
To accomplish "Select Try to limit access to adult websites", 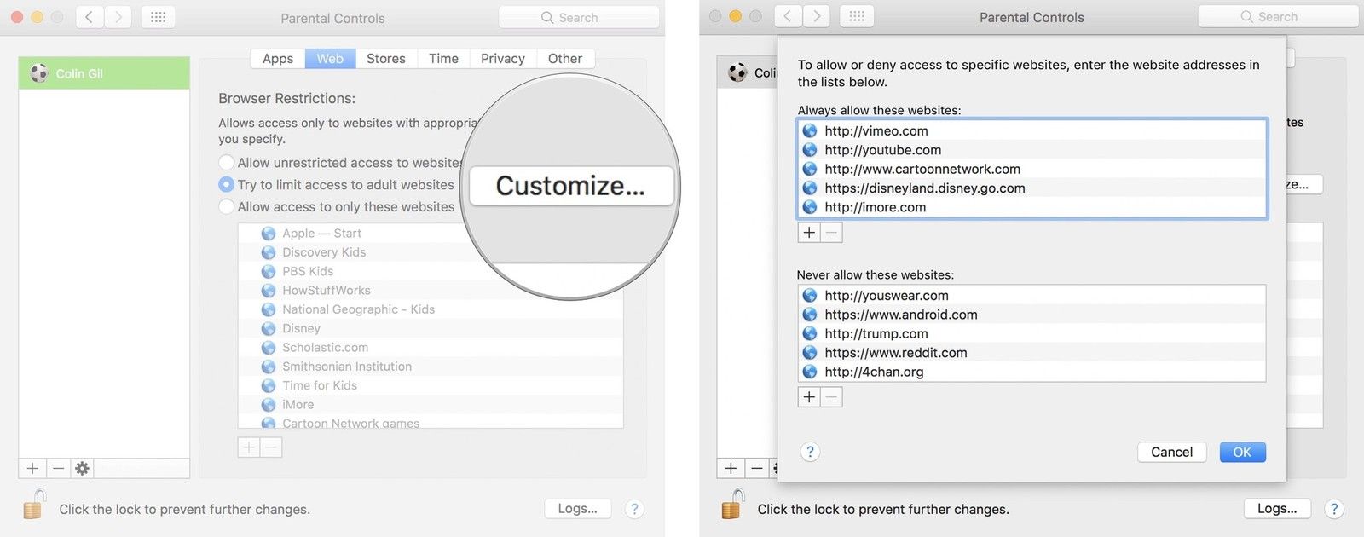I will coord(227,185).
